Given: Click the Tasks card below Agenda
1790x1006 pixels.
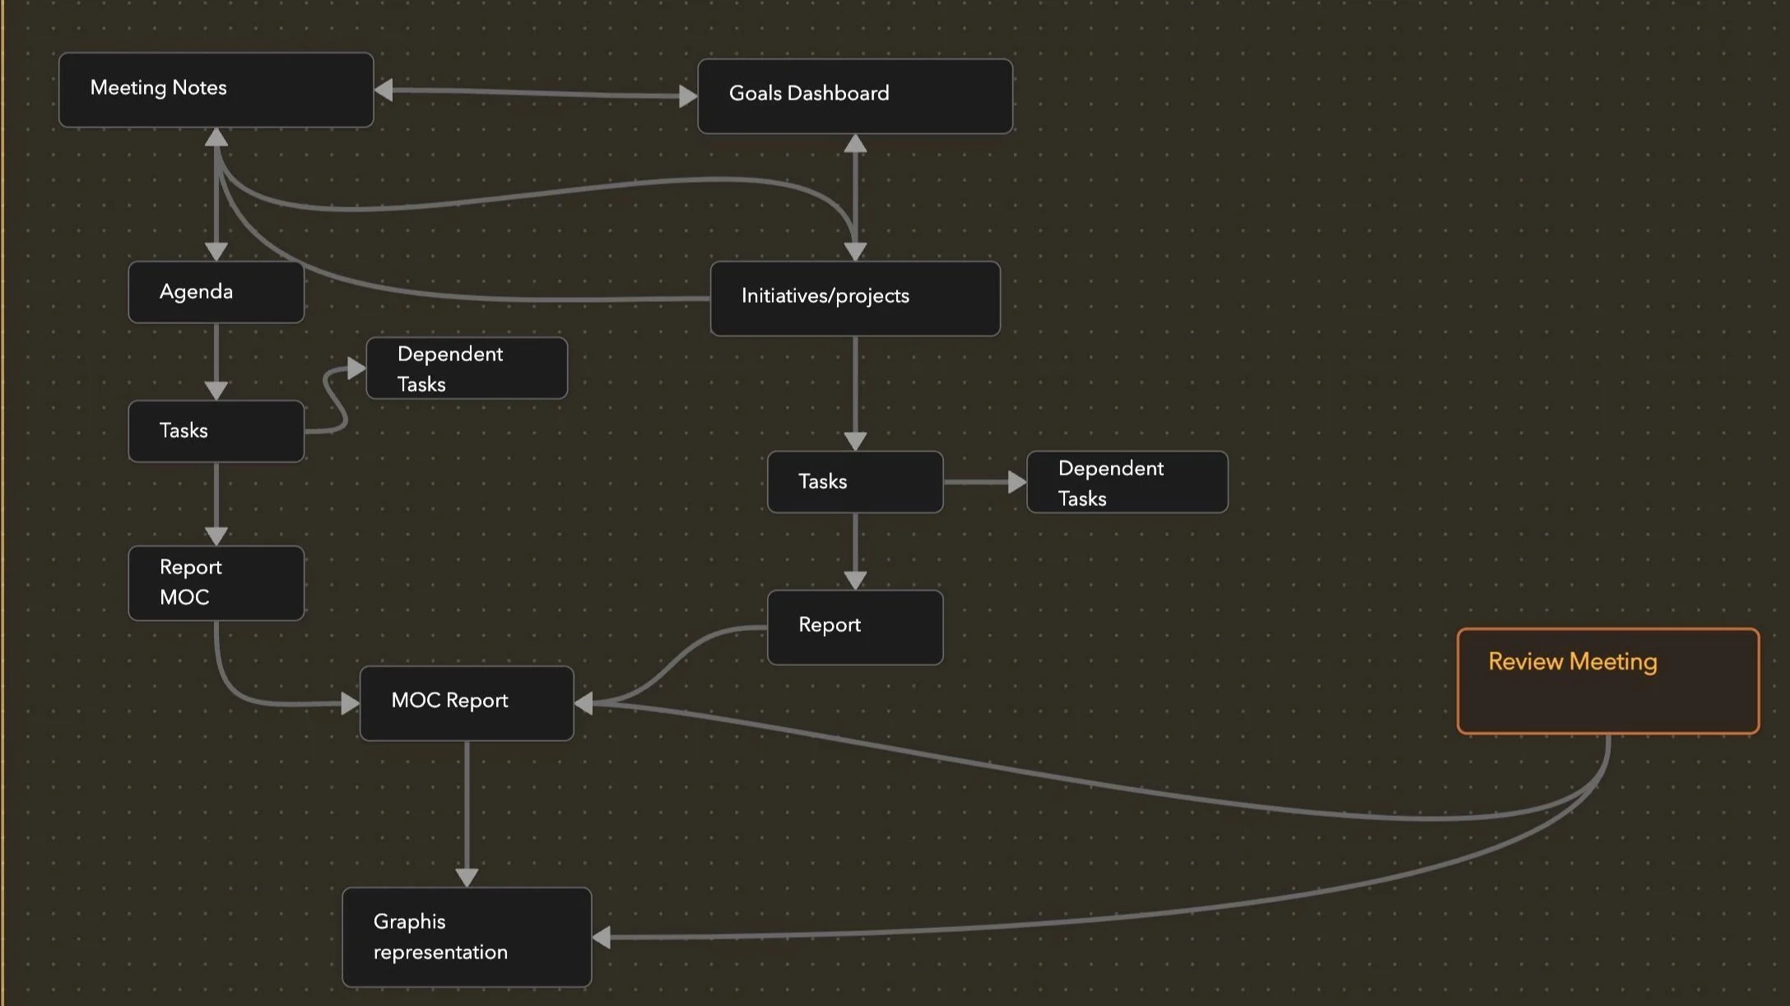Looking at the screenshot, I should click(216, 431).
